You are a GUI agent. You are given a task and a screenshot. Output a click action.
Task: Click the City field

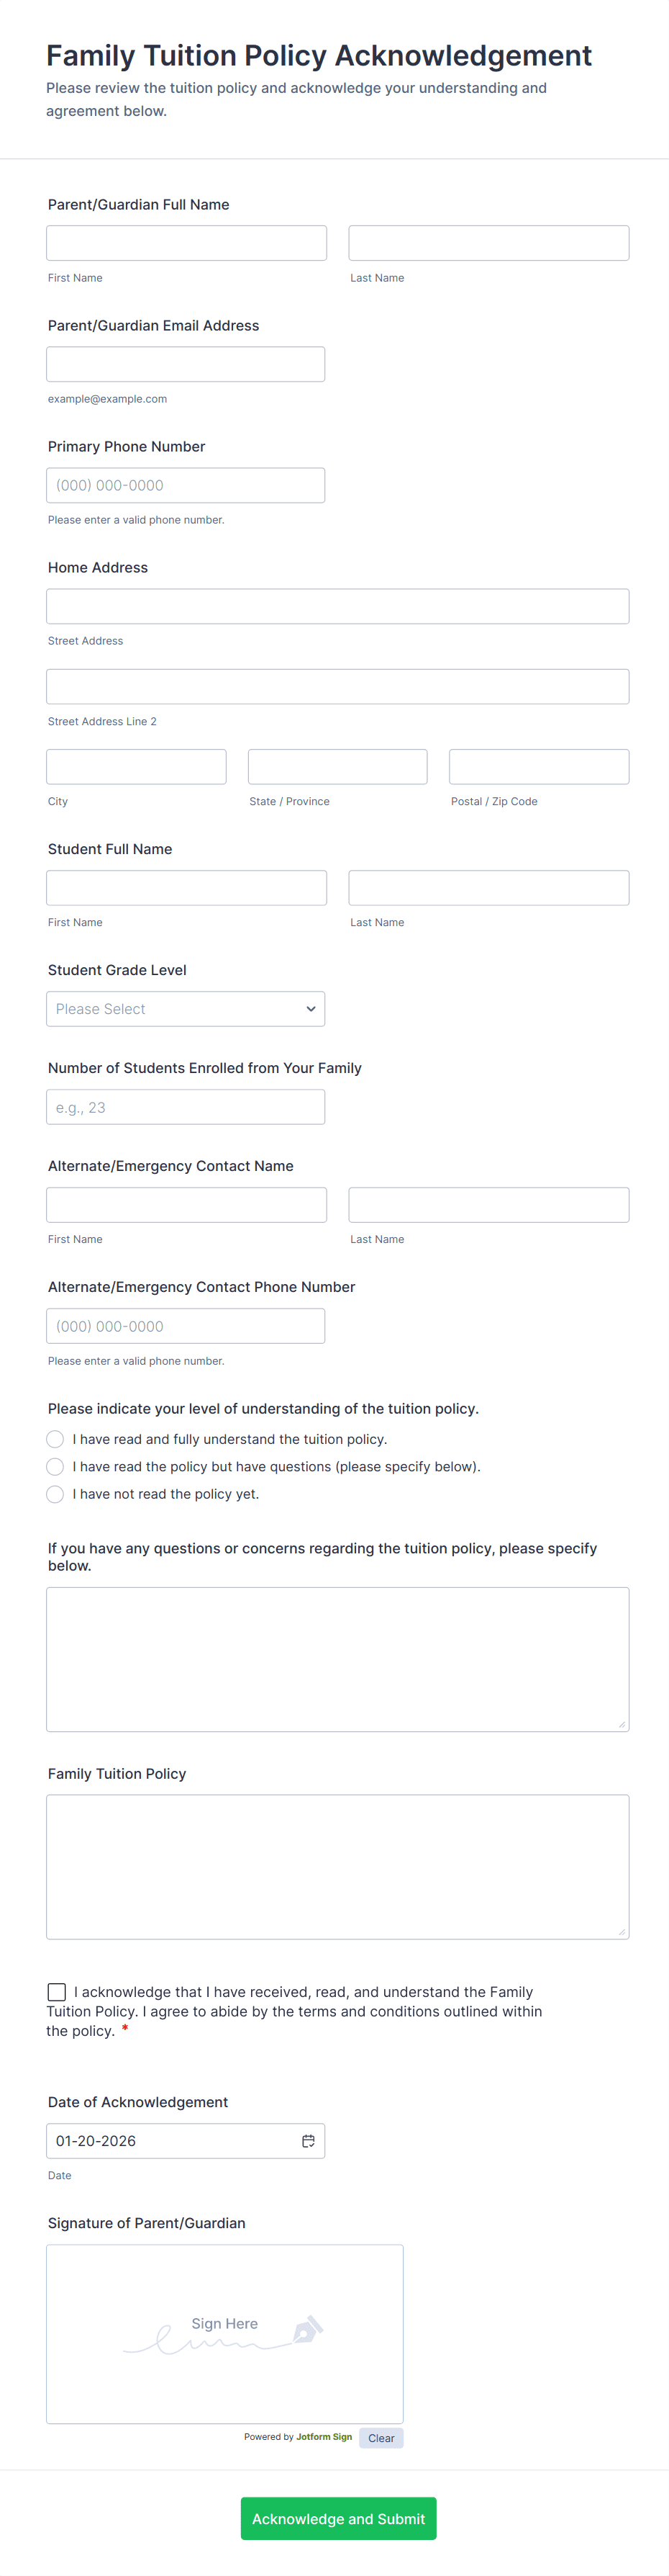136,766
